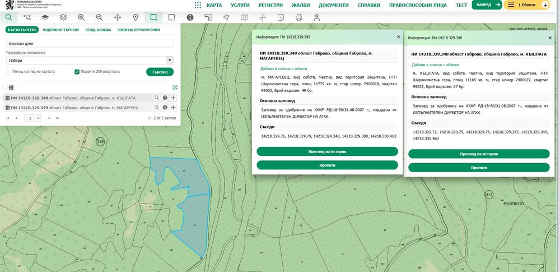Image resolution: width=560 pixels, height=272 pixels.
Task: Open the УСЛУГИ menu
Action: click(x=240, y=6)
